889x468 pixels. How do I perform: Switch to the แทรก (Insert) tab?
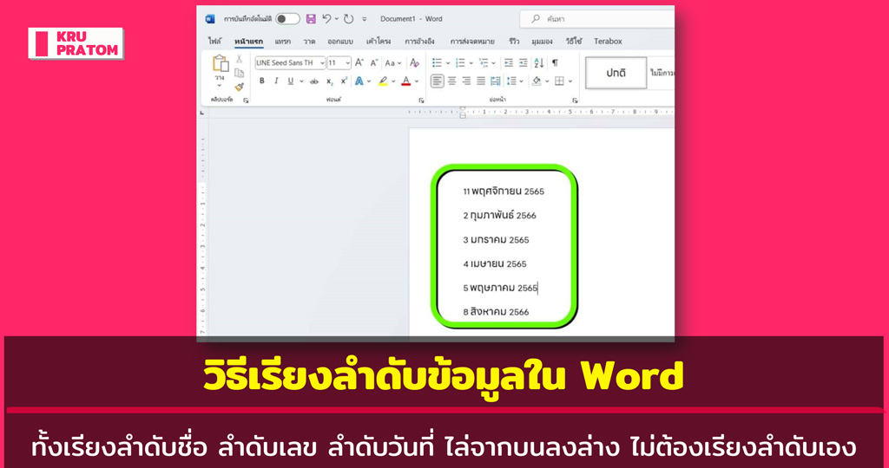pos(282,42)
